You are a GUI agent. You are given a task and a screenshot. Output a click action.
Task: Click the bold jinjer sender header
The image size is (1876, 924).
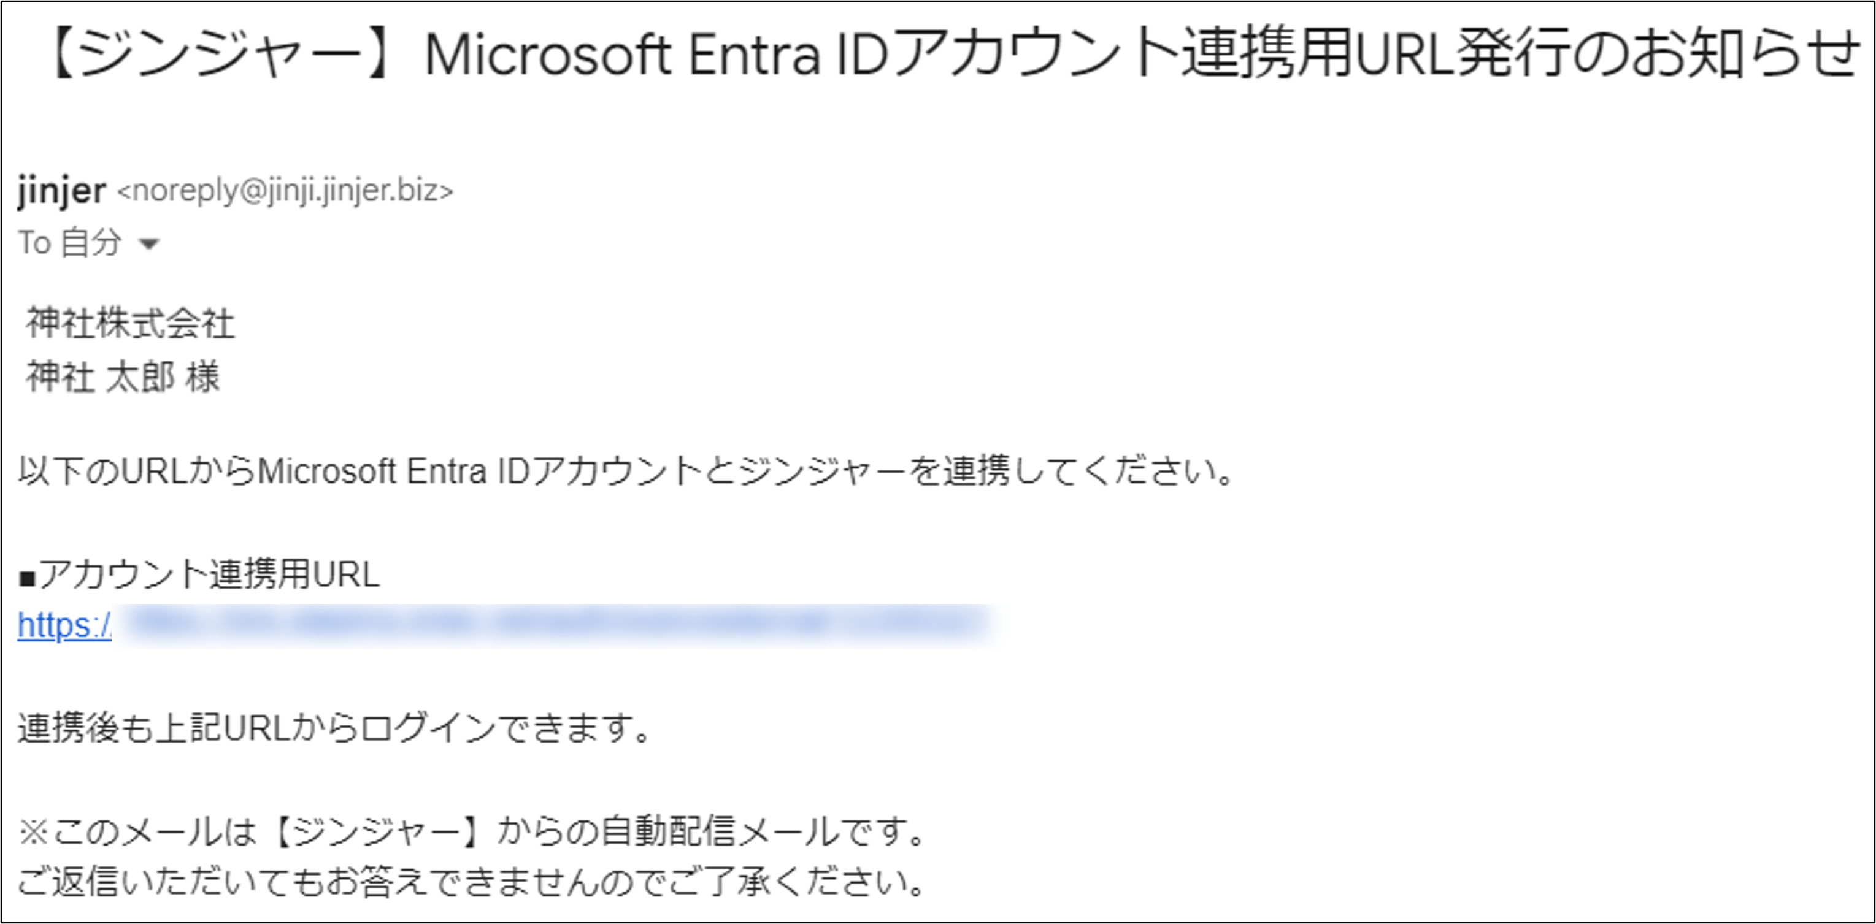point(62,191)
